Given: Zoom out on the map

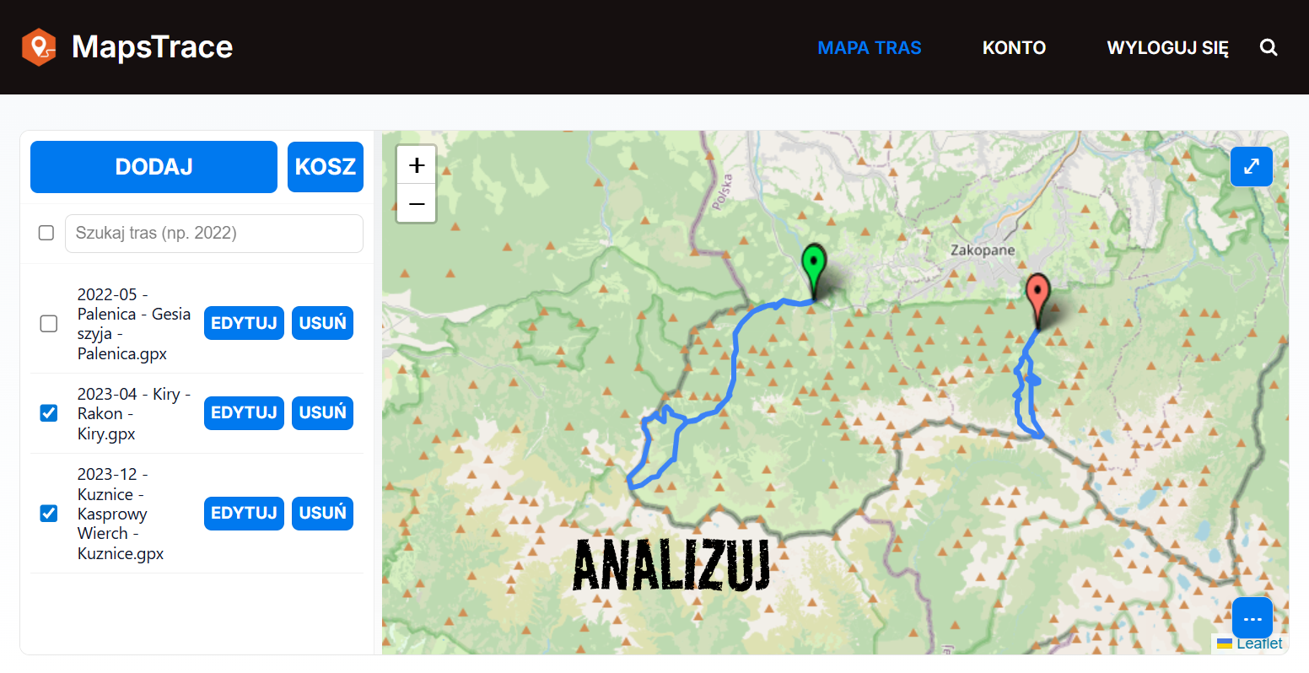Looking at the screenshot, I should (417, 204).
